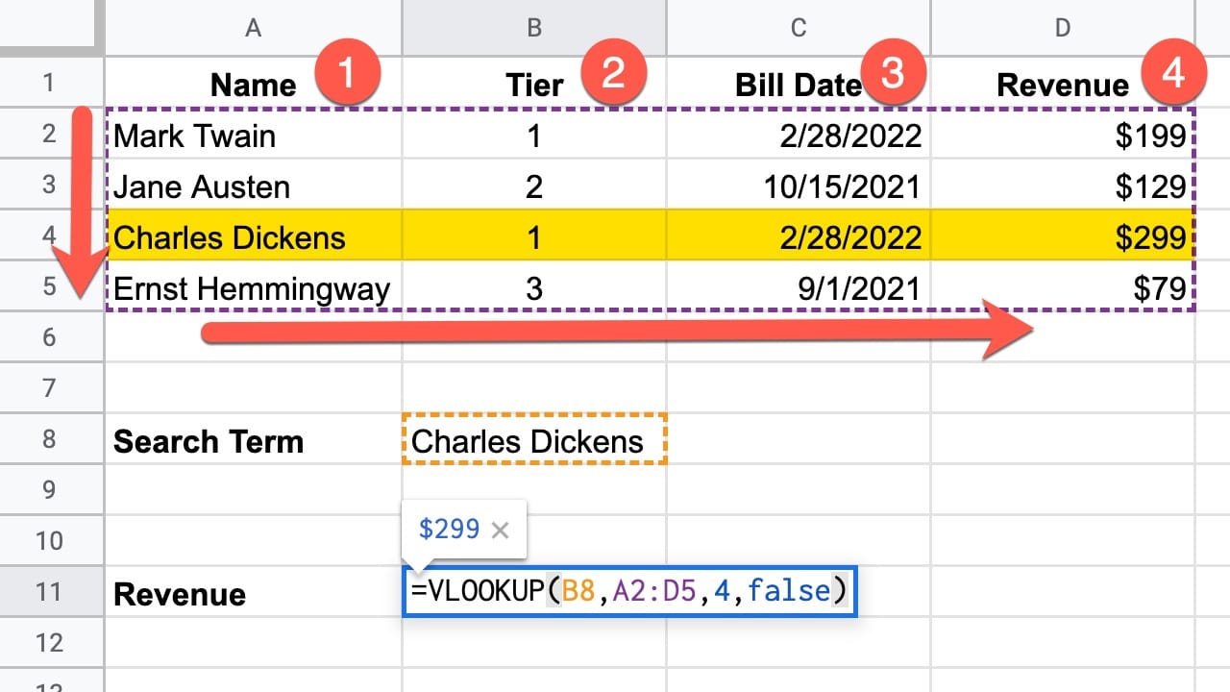Click the red badge numbered 4 above Revenue

(1174, 70)
